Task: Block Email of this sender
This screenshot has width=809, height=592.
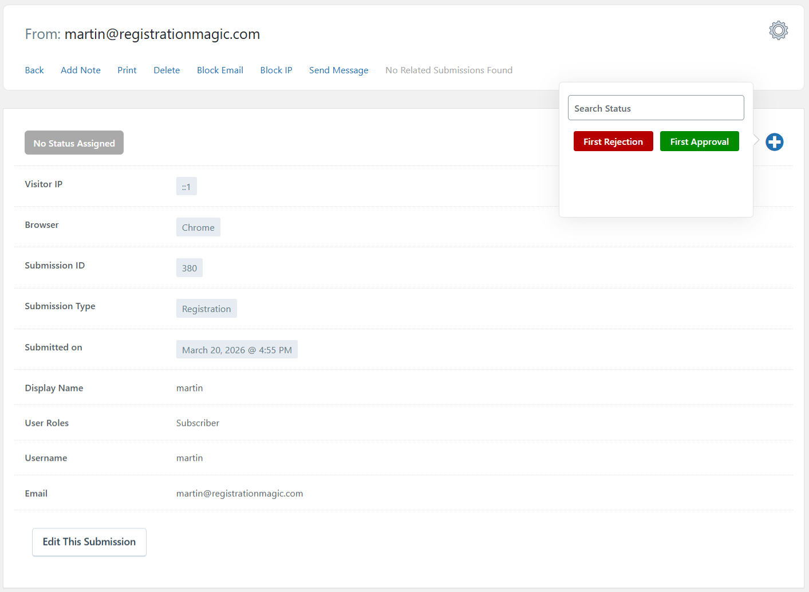Action: [x=220, y=70]
